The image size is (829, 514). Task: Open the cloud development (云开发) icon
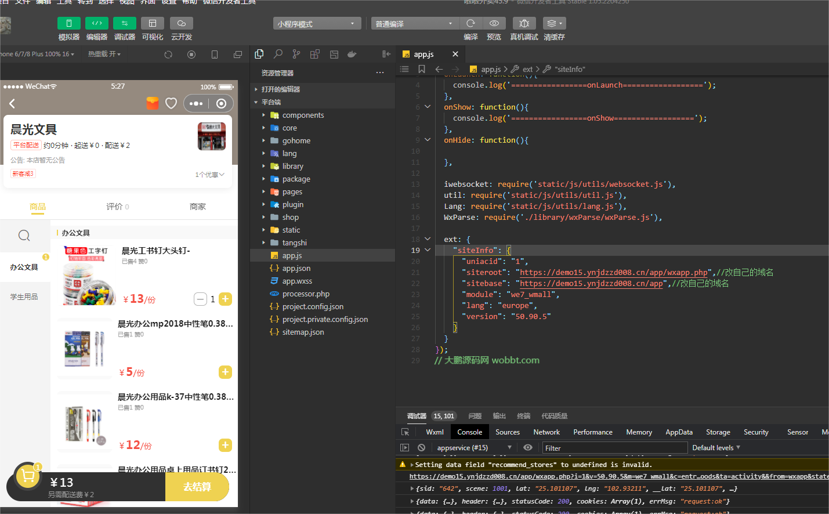181,23
